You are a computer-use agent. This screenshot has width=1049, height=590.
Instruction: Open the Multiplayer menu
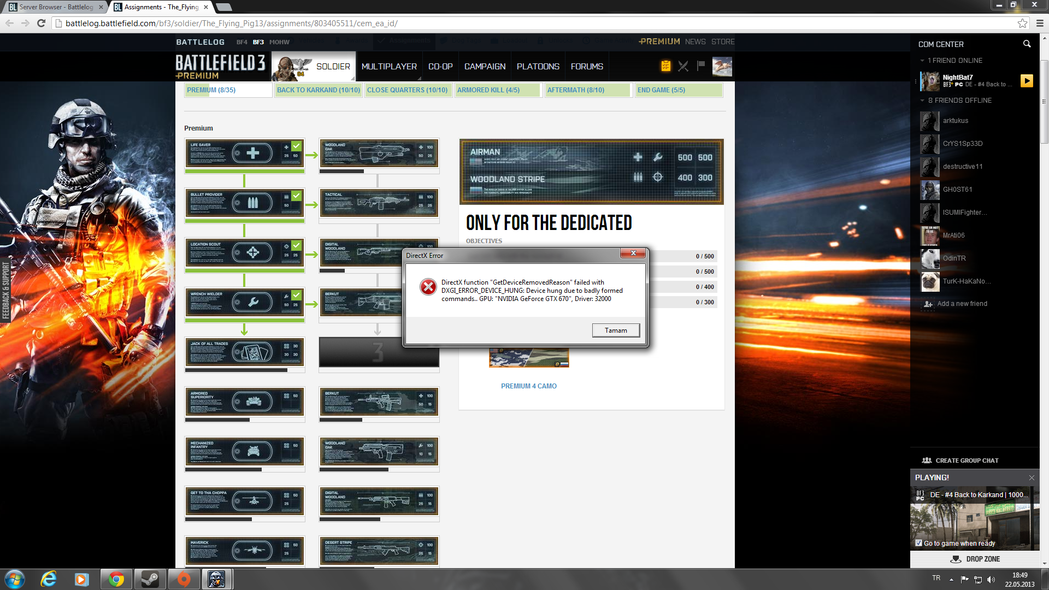click(x=389, y=67)
